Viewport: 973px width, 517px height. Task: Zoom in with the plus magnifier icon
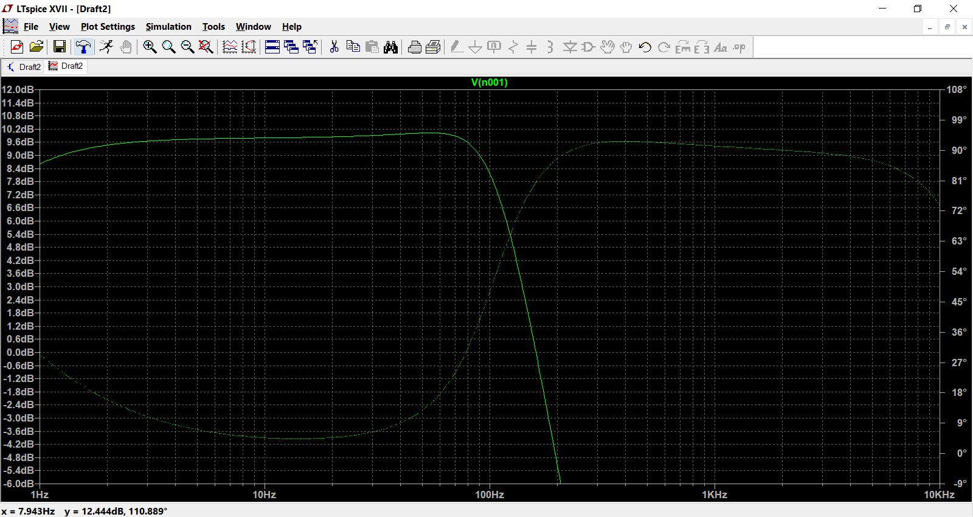tap(150, 47)
